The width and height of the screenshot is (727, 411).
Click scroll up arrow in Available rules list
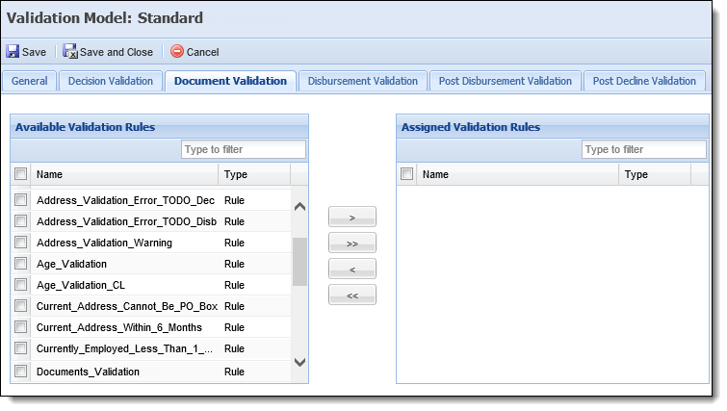300,207
